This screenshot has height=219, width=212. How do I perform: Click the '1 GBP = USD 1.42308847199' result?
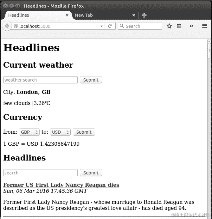(41, 144)
